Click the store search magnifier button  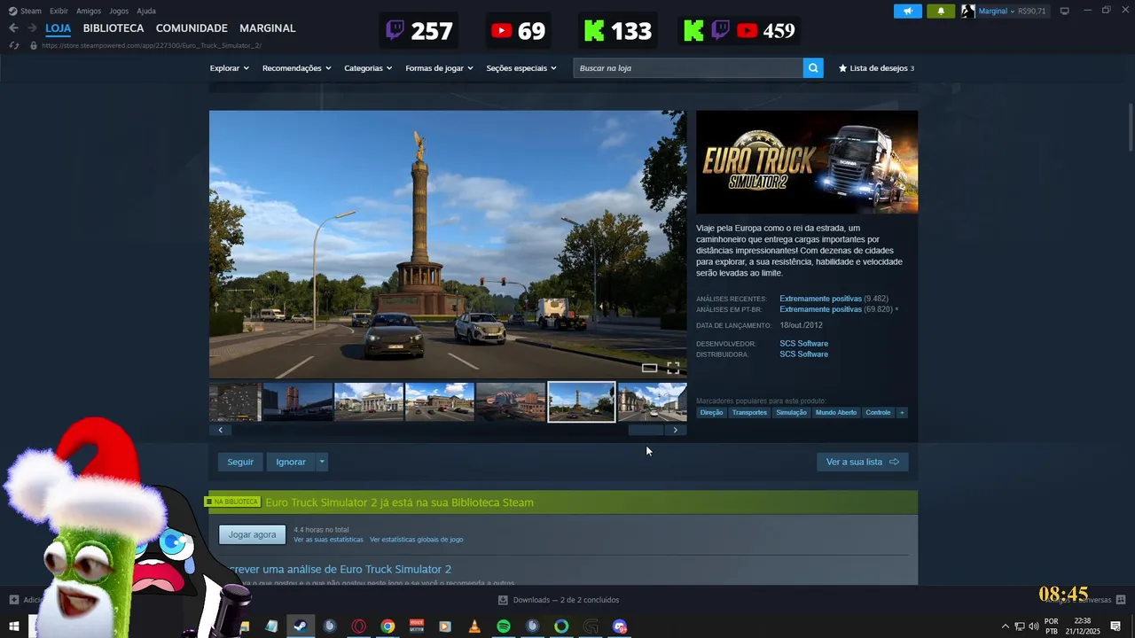pyautogui.click(x=813, y=68)
